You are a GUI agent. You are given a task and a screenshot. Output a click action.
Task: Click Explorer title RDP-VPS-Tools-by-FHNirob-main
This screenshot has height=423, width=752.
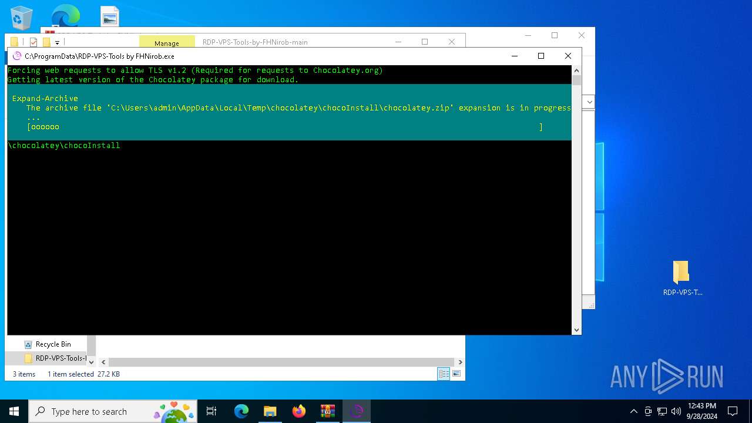pos(255,42)
